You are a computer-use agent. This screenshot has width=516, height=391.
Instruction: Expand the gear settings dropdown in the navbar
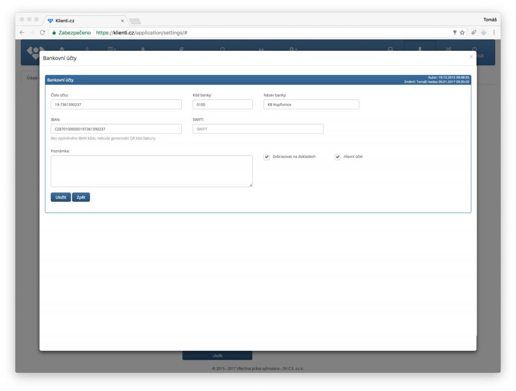(292, 49)
